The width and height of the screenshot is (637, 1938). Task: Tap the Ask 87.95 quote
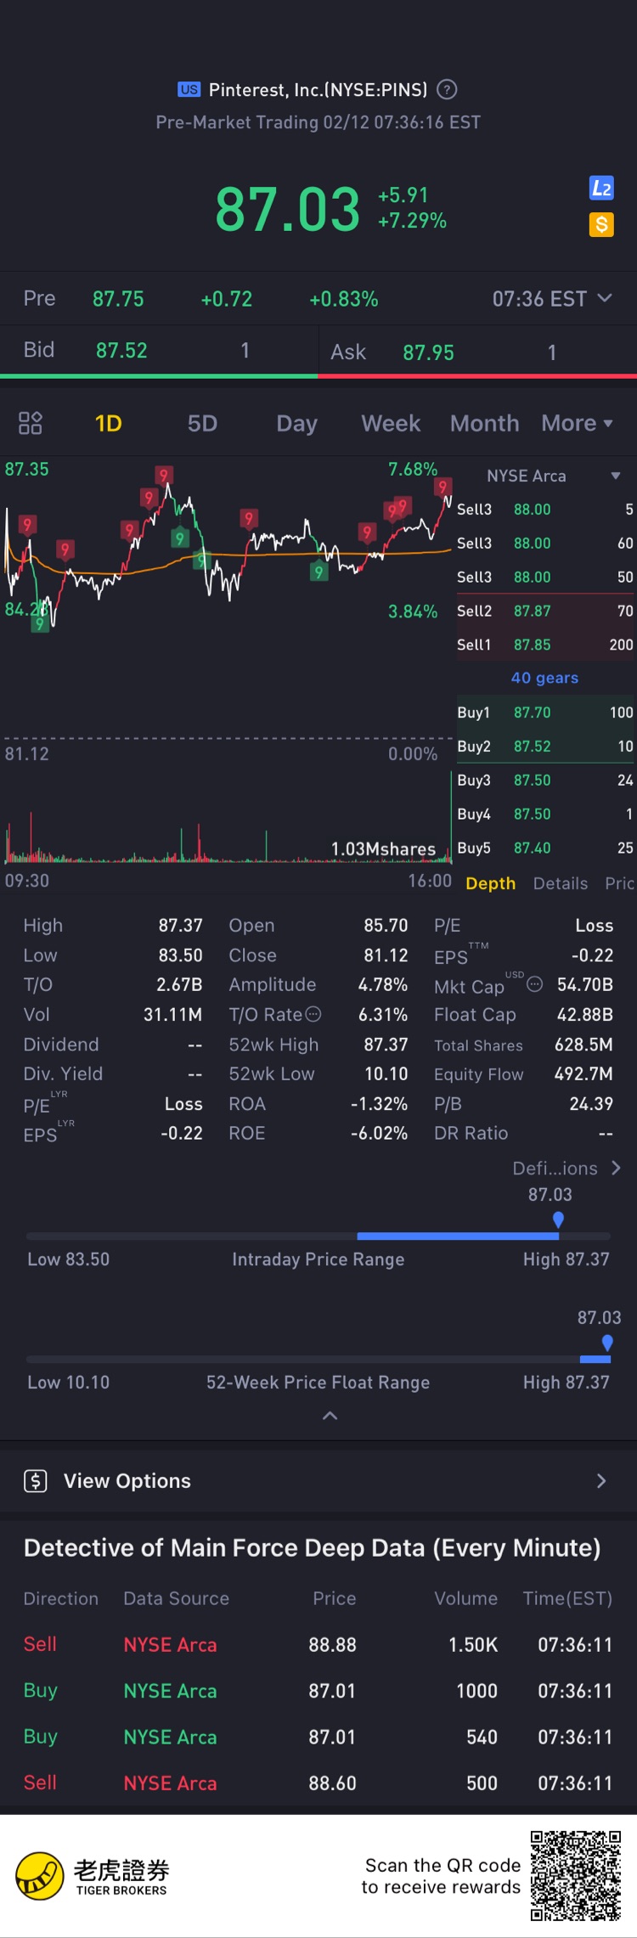[x=478, y=352]
